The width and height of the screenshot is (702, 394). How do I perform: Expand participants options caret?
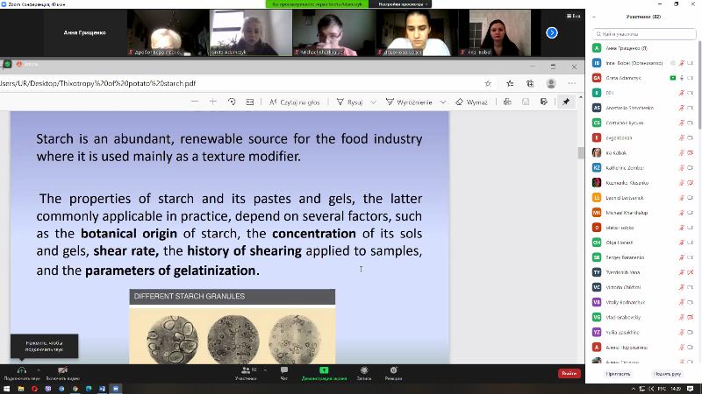pyautogui.click(x=265, y=369)
